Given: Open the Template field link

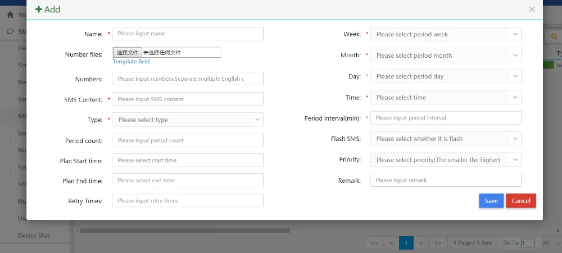Looking at the screenshot, I should (x=131, y=62).
